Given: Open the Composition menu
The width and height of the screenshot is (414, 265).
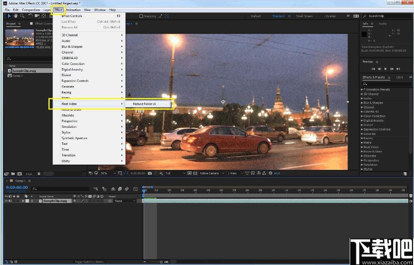Looking at the screenshot, I should tap(31, 10).
